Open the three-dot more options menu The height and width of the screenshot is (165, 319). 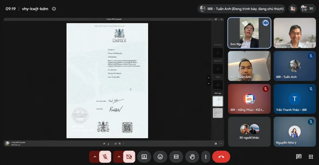[x=206, y=157]
